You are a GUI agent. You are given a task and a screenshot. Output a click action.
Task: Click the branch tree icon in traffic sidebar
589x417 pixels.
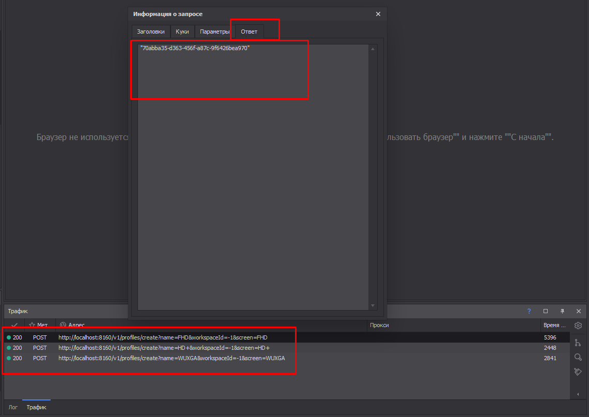[x=578, y=342]
